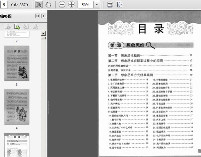Screen dimensions: 201x157
Task: Collapse thumbnail panel with double-arrow button
Action: coord(38,16)
